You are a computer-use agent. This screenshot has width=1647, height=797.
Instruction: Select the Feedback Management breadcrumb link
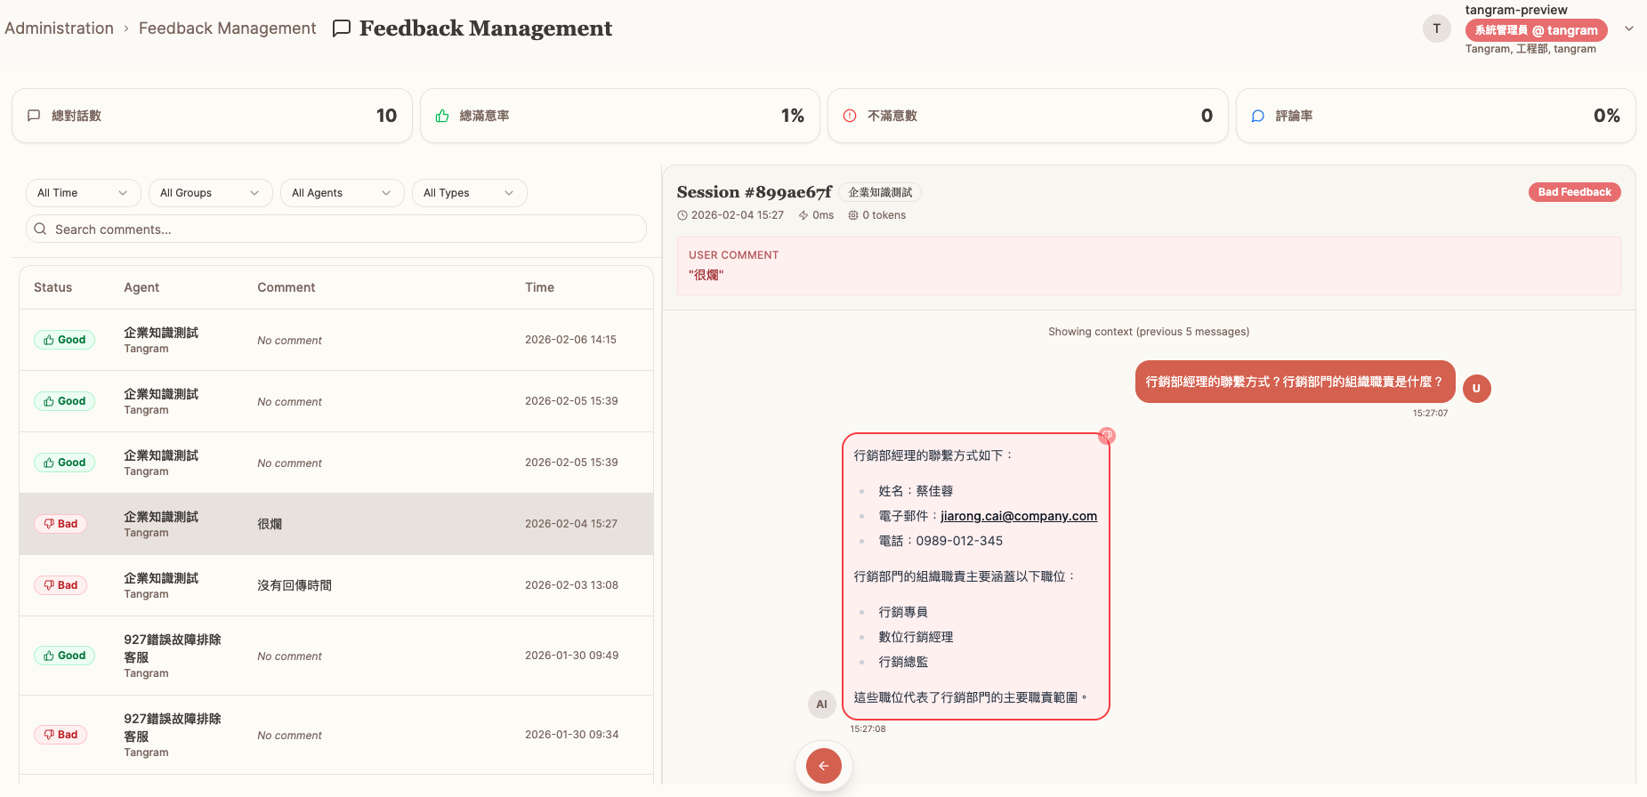click(227, 28)
